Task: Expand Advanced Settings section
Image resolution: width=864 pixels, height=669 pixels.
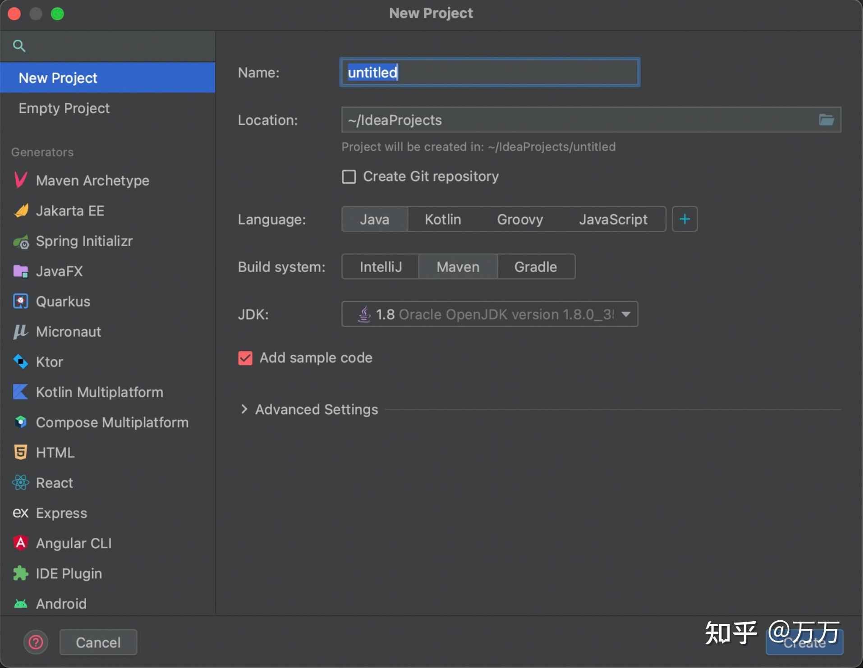Action: pyautogui.click(x=244, y=410)
